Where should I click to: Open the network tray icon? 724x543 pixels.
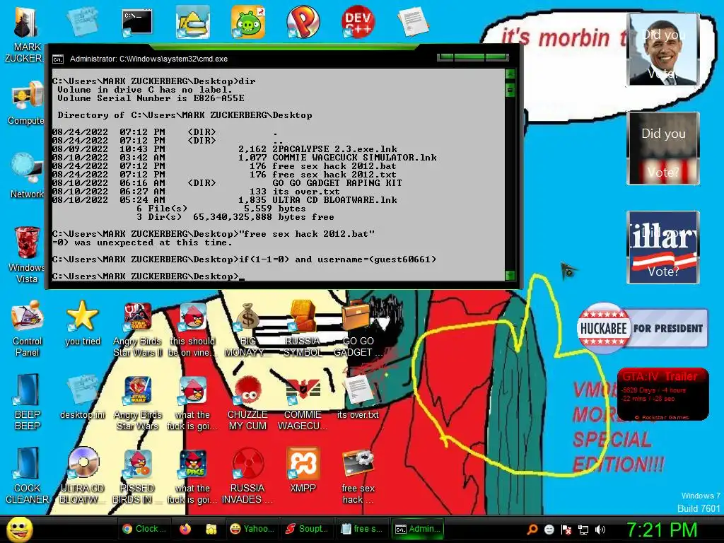point(583,530)
